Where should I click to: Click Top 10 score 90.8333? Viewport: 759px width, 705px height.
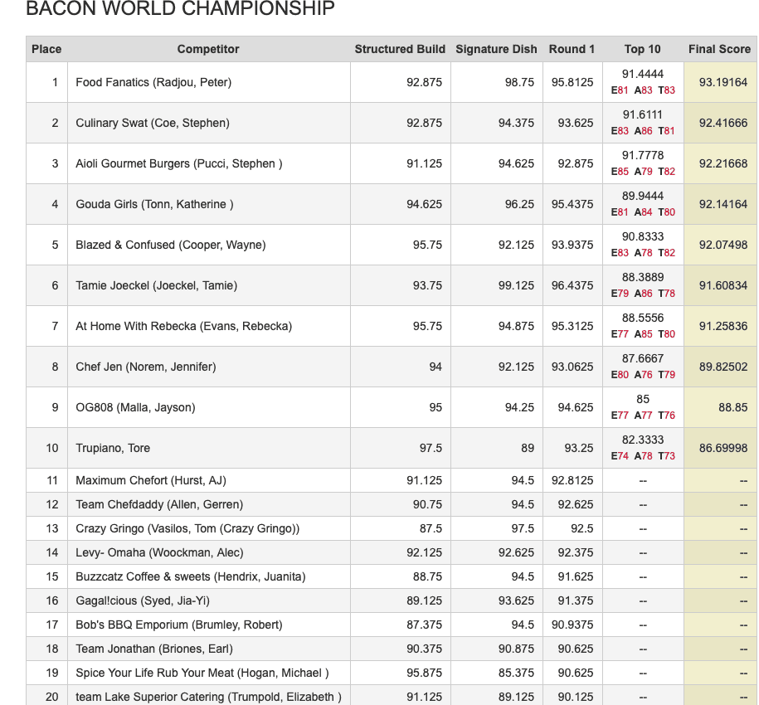point(642,236)
